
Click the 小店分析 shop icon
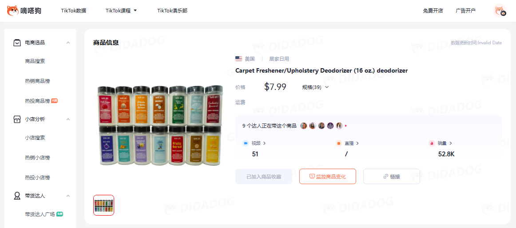pos(17,119)
